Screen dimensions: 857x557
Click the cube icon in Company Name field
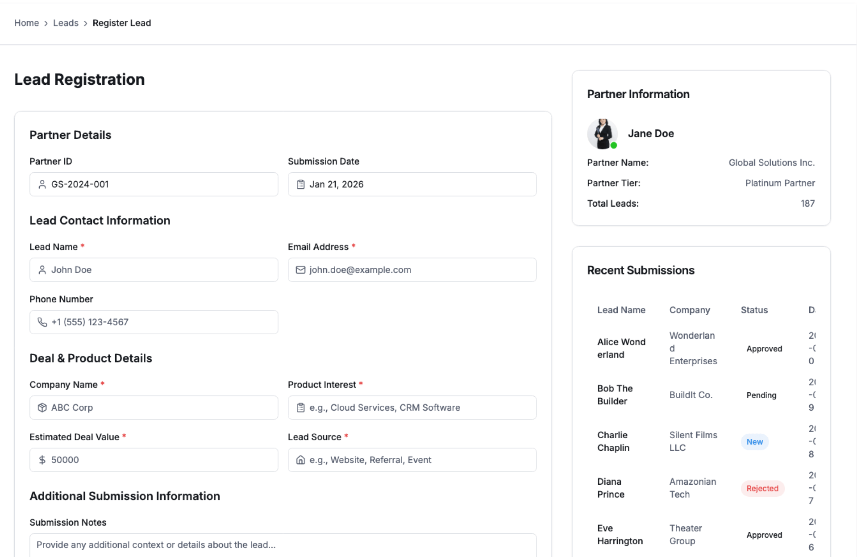tap(42, 407)
